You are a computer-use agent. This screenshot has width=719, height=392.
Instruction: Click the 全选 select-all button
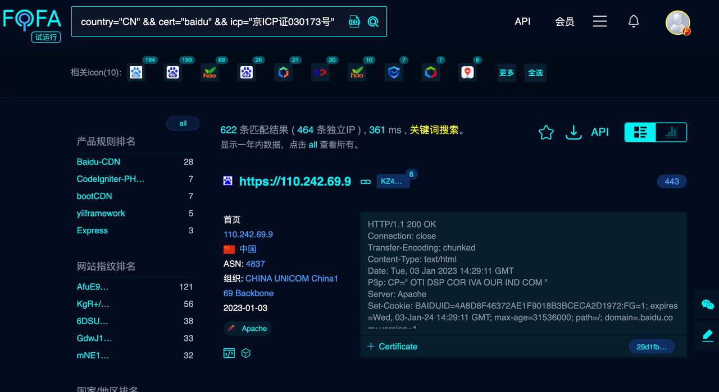[535, 73]
